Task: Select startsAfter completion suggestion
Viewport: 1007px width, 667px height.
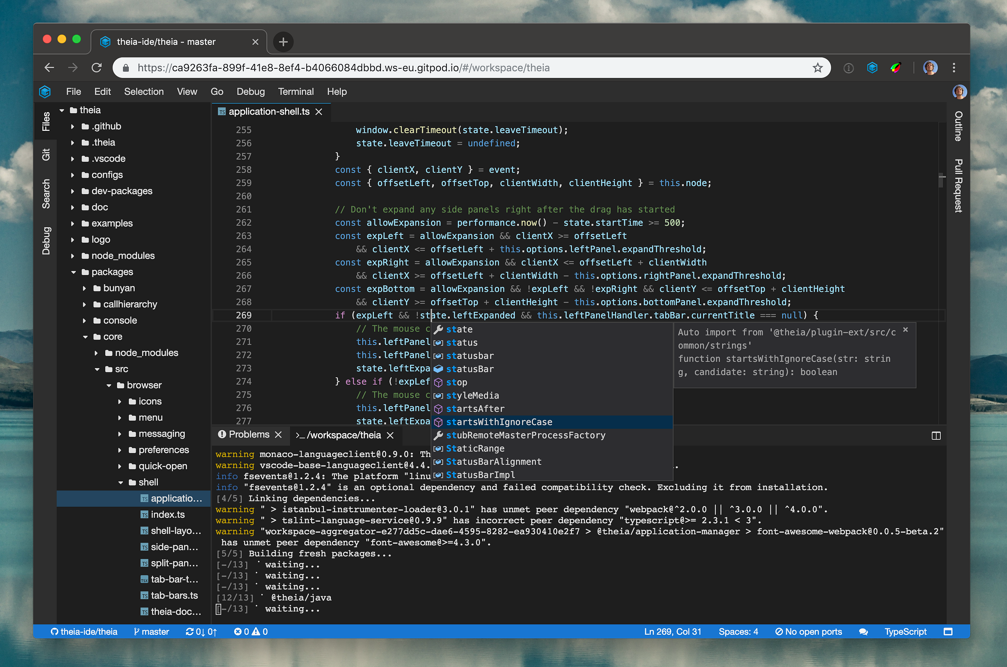Action: pyautogui.click(x=475, y=409)
